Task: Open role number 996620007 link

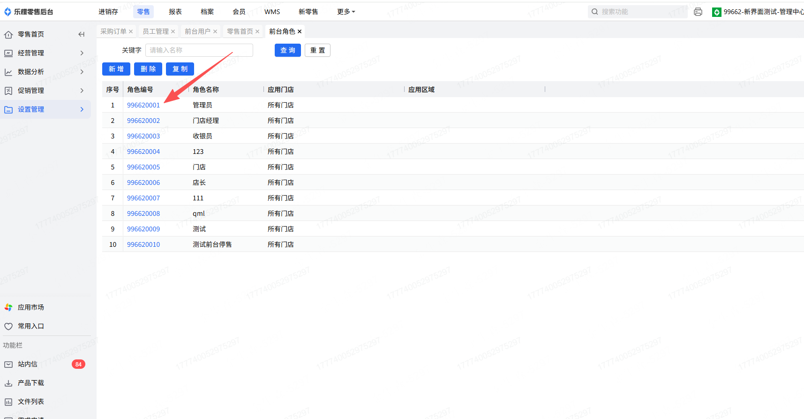Action: coord(143,198)
